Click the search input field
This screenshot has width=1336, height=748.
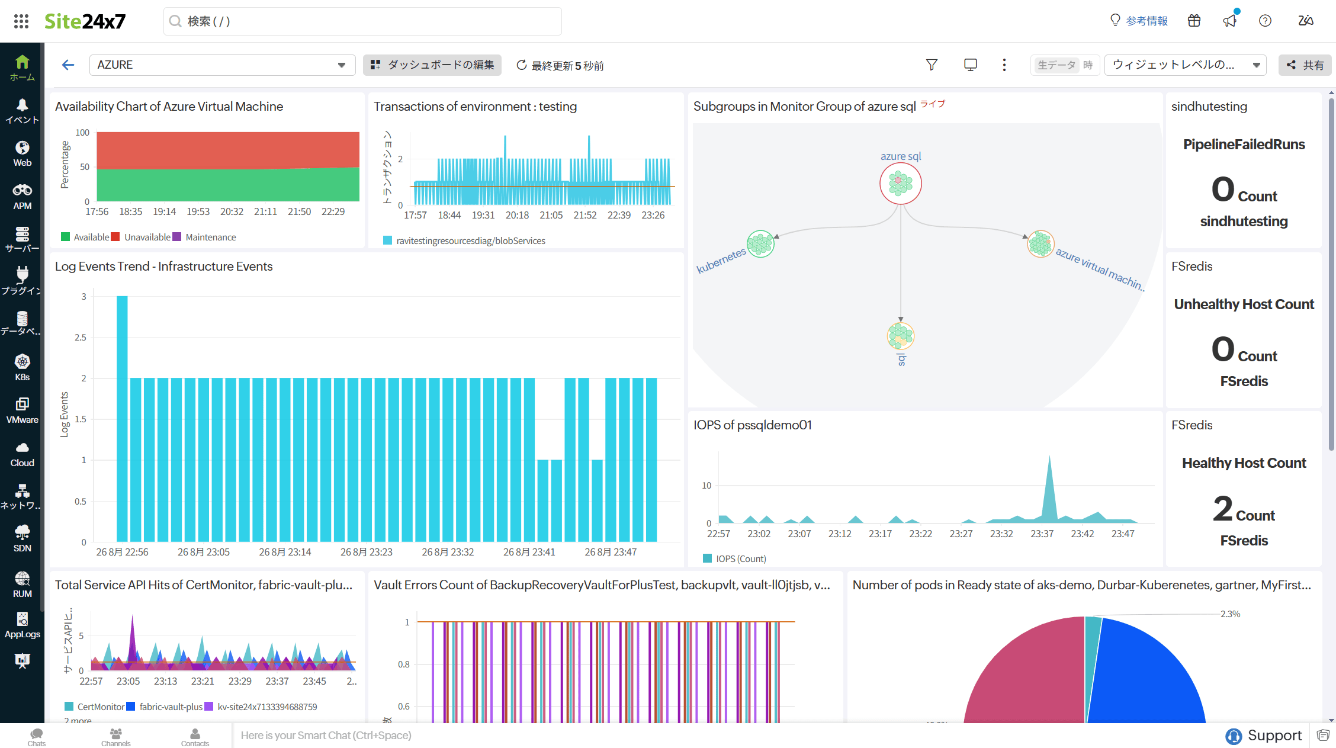(x=362, y=21)
